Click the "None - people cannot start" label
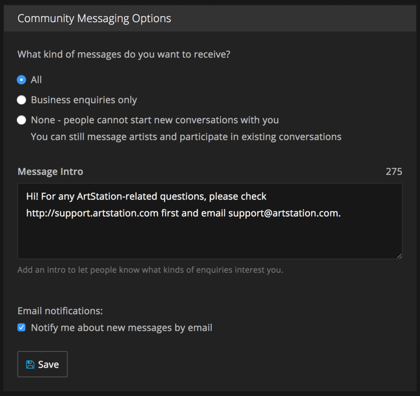 (155, 120)
